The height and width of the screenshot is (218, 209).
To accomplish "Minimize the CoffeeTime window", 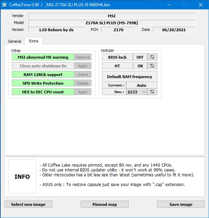I will (x=169, y=5).
